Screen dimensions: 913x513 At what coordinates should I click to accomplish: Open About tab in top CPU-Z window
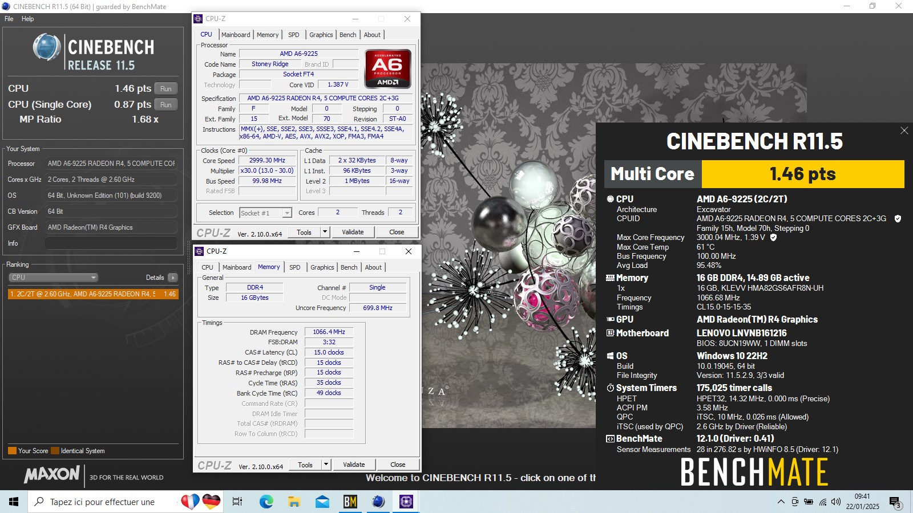(x=372, y=35)
